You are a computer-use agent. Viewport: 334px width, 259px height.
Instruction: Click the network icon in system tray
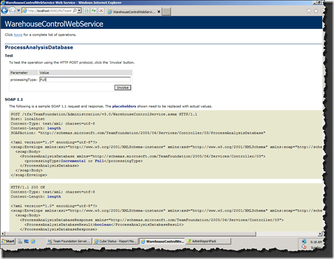(304, 242)
